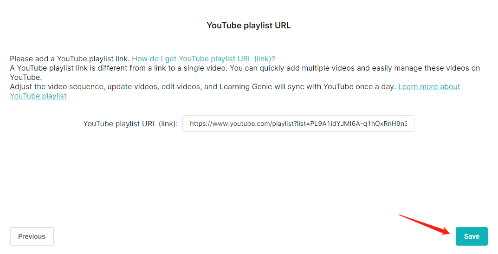Open 'Learn more about YouTube playlist' link
Image resolution: width=498 pixels, height=254 pixels.
429,87
